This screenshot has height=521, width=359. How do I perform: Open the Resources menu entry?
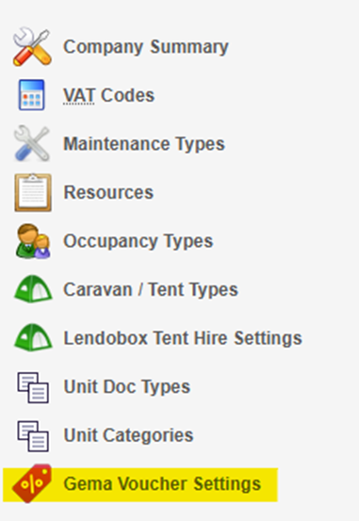pos(108,192)
